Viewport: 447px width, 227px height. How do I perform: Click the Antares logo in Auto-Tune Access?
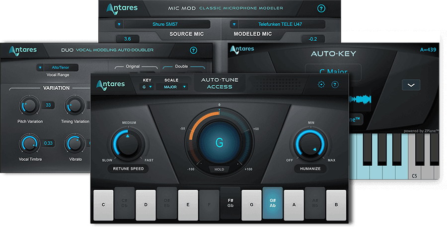click(x=111, y=85)
